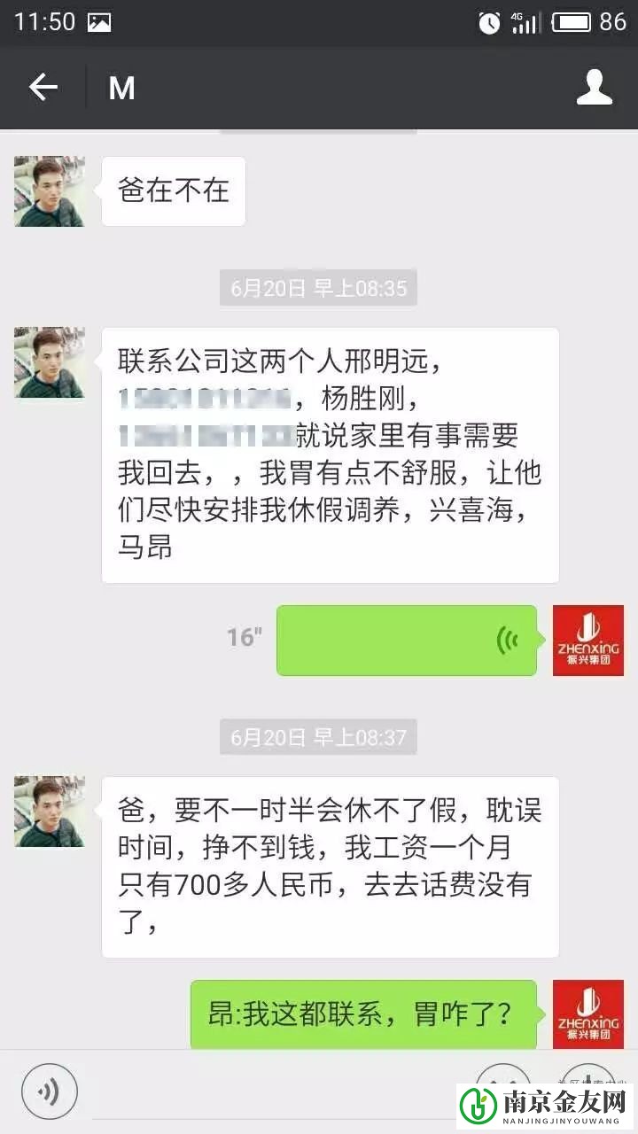This screenshot has height=1134, width=638.
Task: Tap the picture notification icon in the status bar
Action: pos(99,22)
